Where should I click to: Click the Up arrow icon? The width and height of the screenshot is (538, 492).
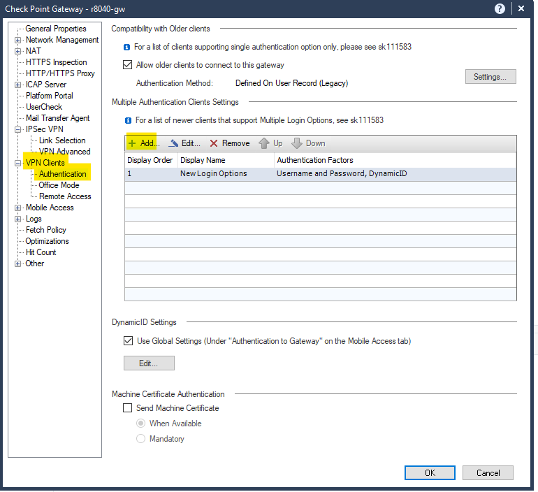(264, 143)
